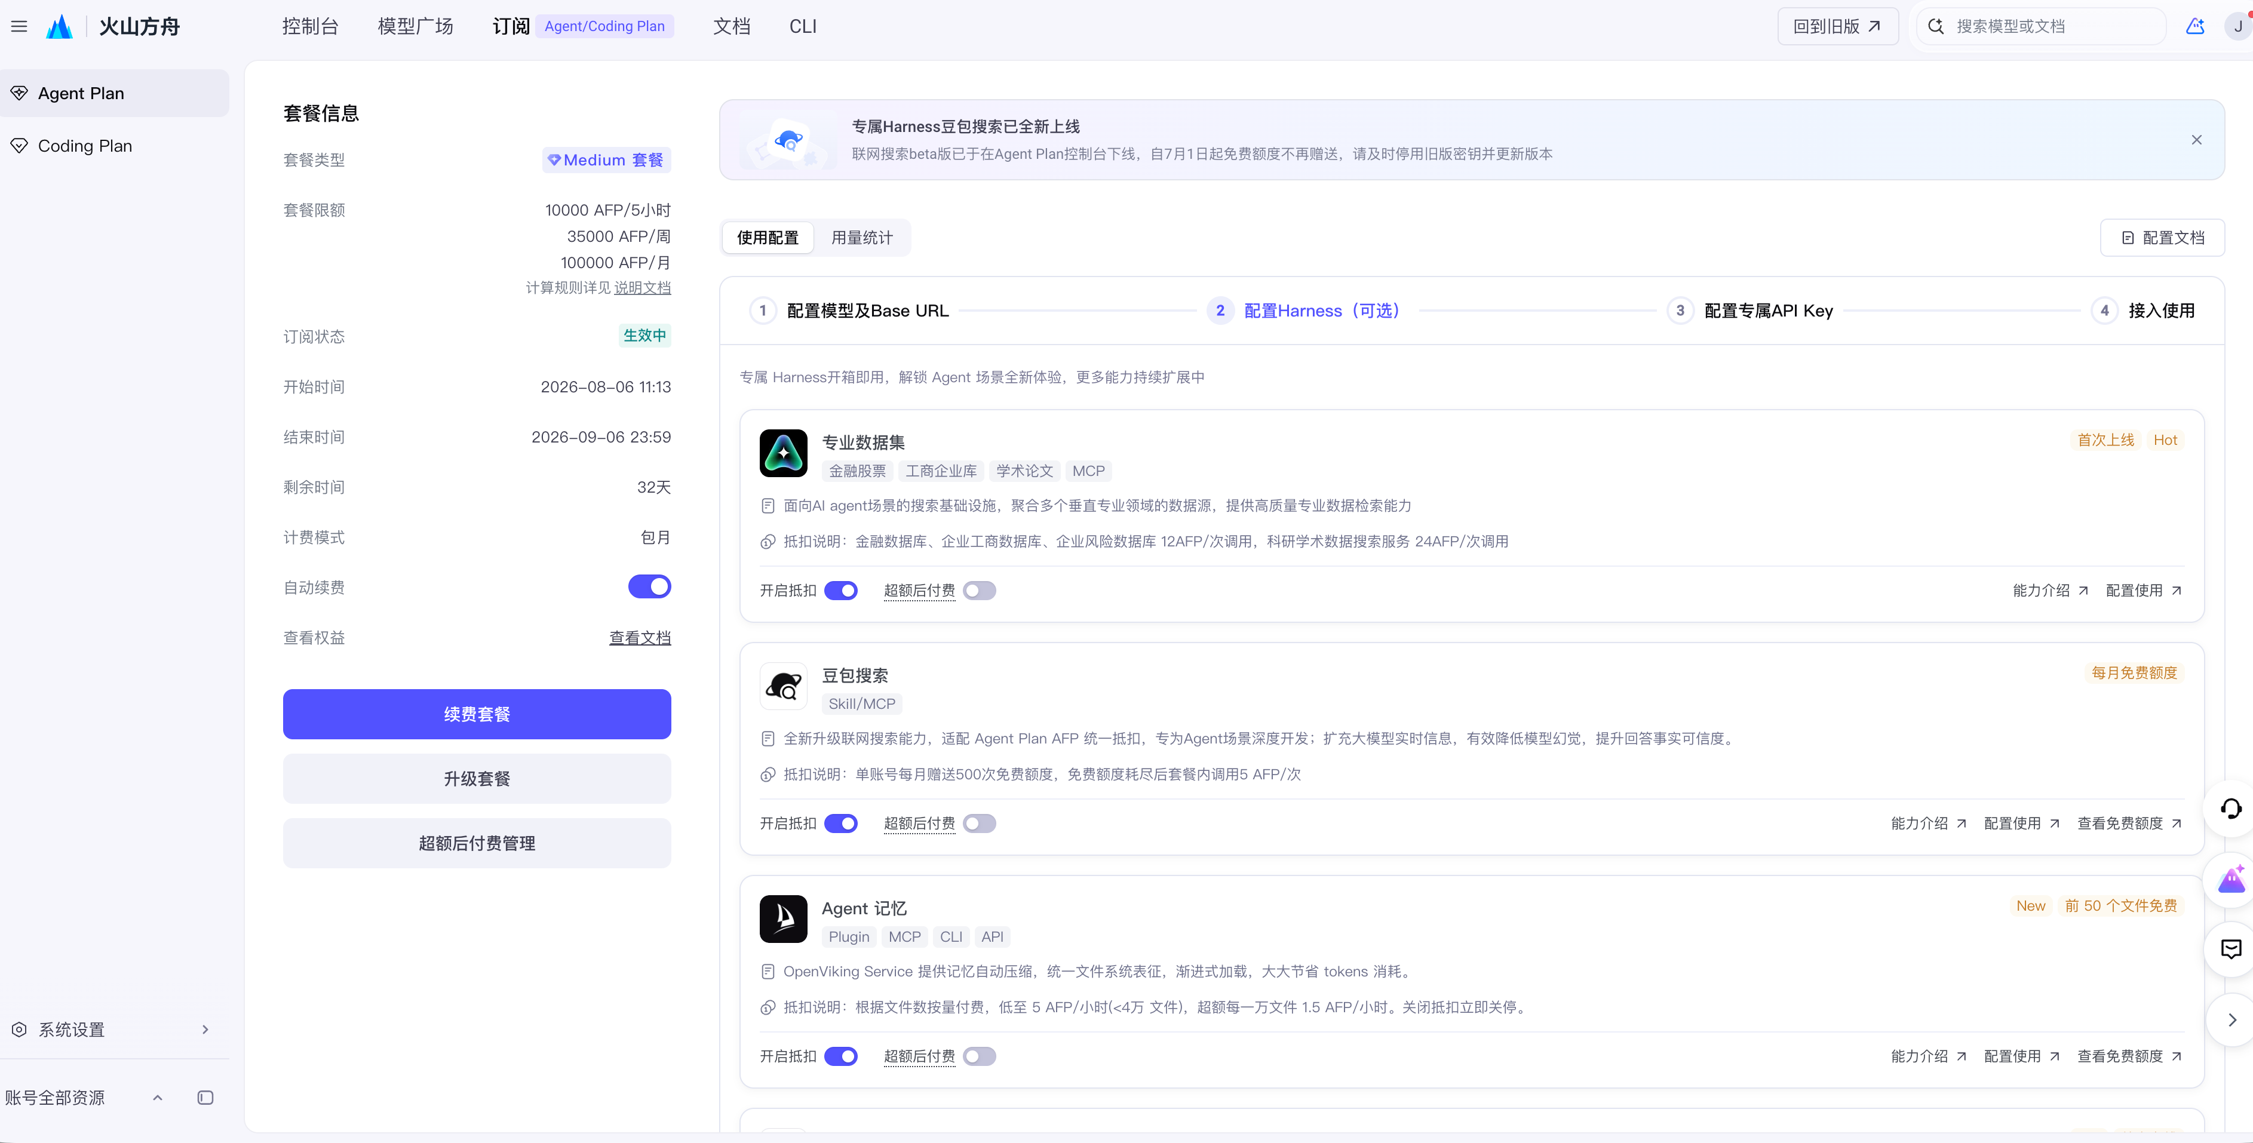Image resolution: width=2253 pixels, height=1143 pixels.
Task: Expand the 系统设置 chevron
Action: 205,1030
